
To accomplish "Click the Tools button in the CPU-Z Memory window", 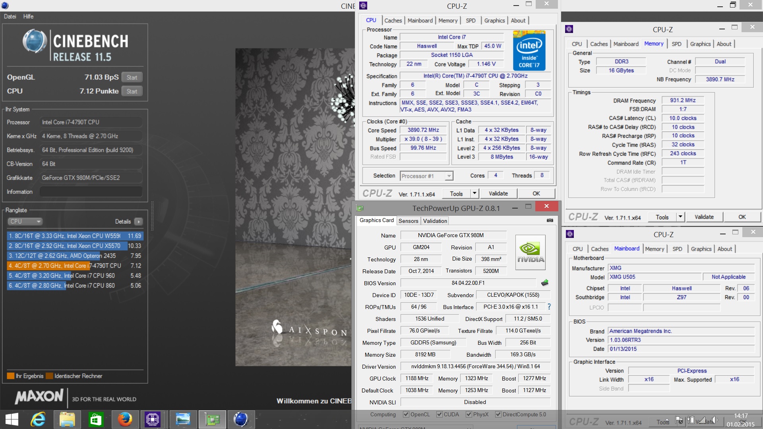I will (x=662, y=217).
